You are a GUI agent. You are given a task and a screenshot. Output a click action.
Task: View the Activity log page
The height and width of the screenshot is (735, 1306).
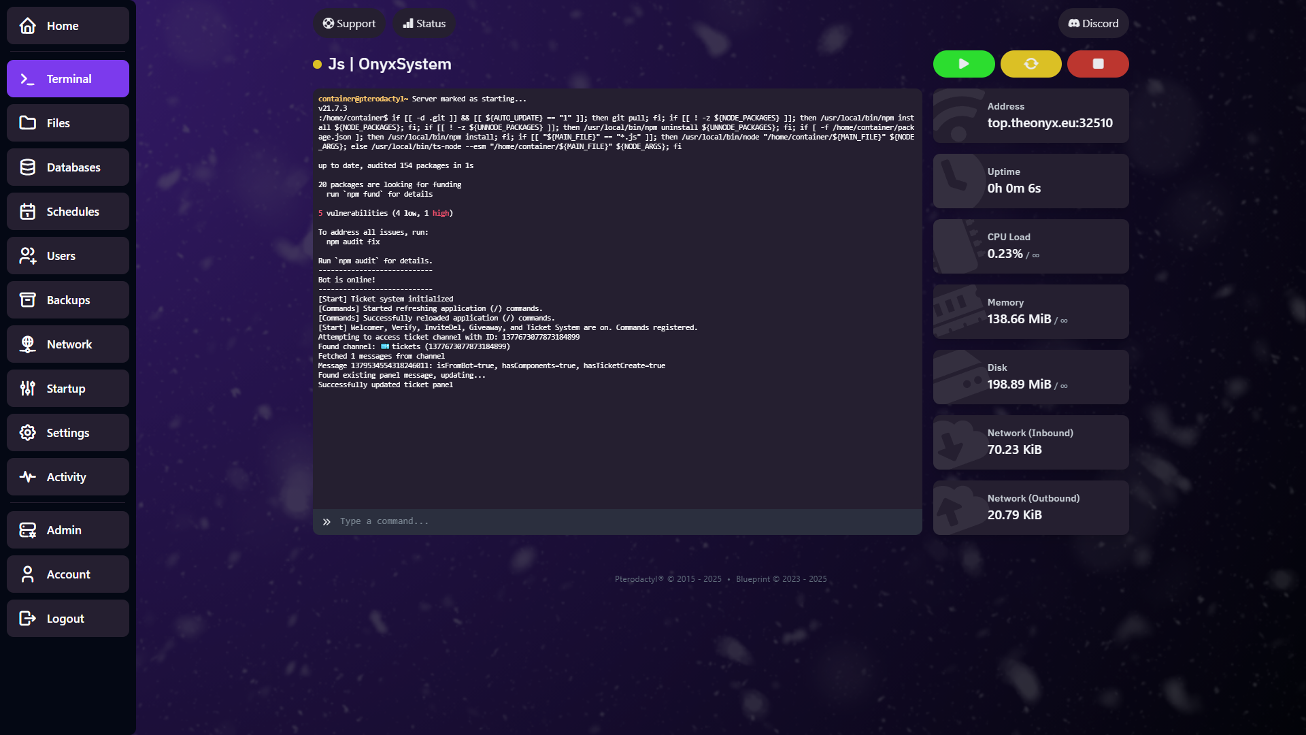(68, 477)
